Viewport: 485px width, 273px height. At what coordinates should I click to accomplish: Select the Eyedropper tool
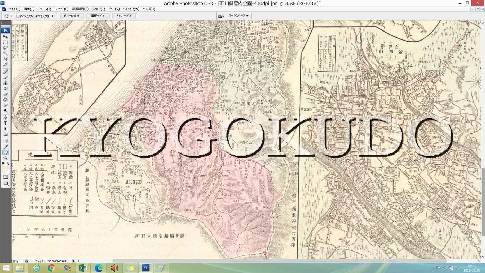(x=6, y=147)
